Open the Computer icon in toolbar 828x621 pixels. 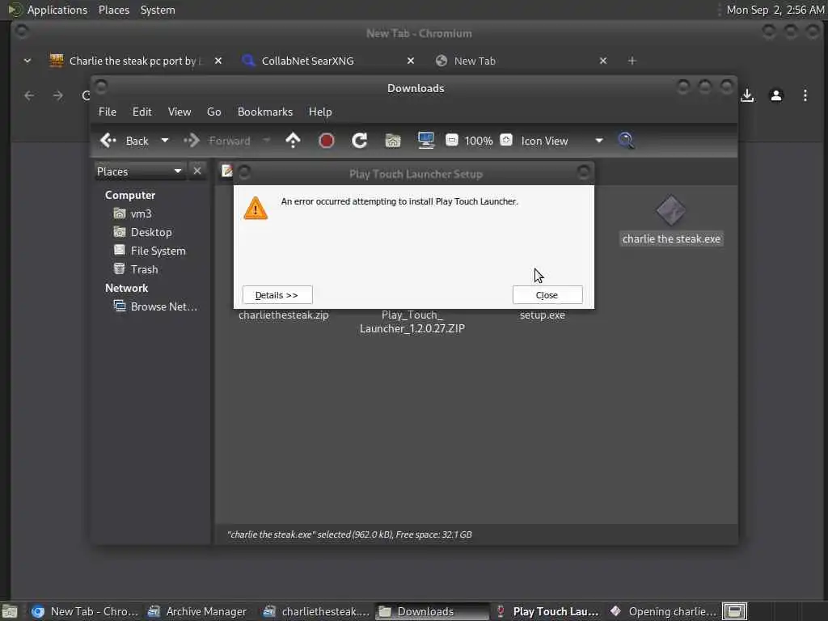tap(425, 141)
